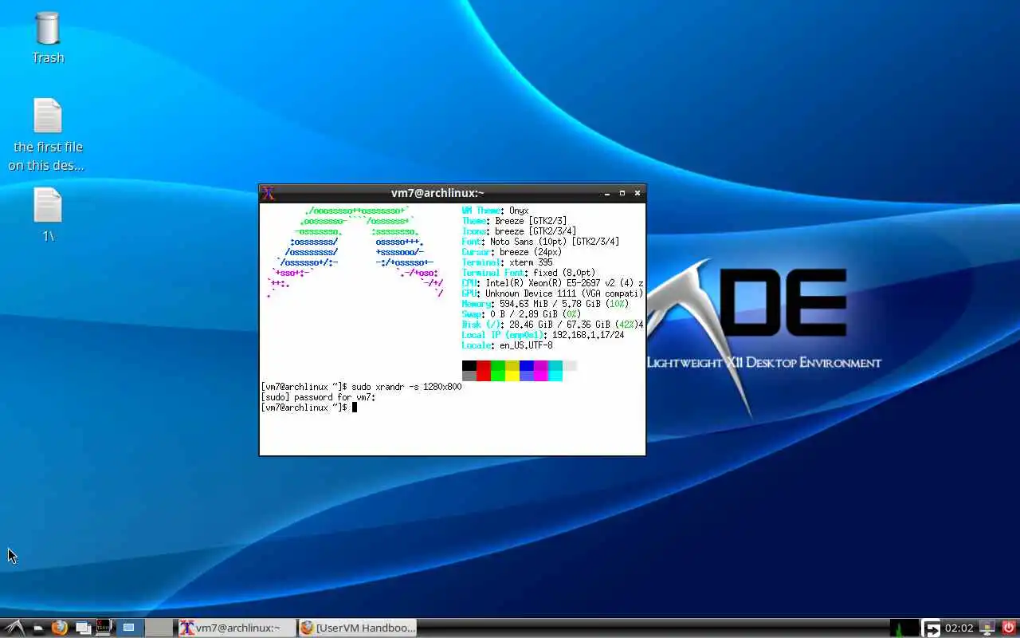Screen dimensions: 1020x638
Task: Click the 'Icons: breeze [GTK2/3/4]' line
Action: pos(519,231)
